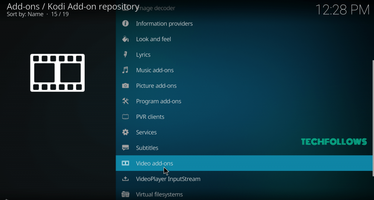Viewport: 374px width, 200px height.
Task: Open Picture add-ons list
Action: coord(244,86)
